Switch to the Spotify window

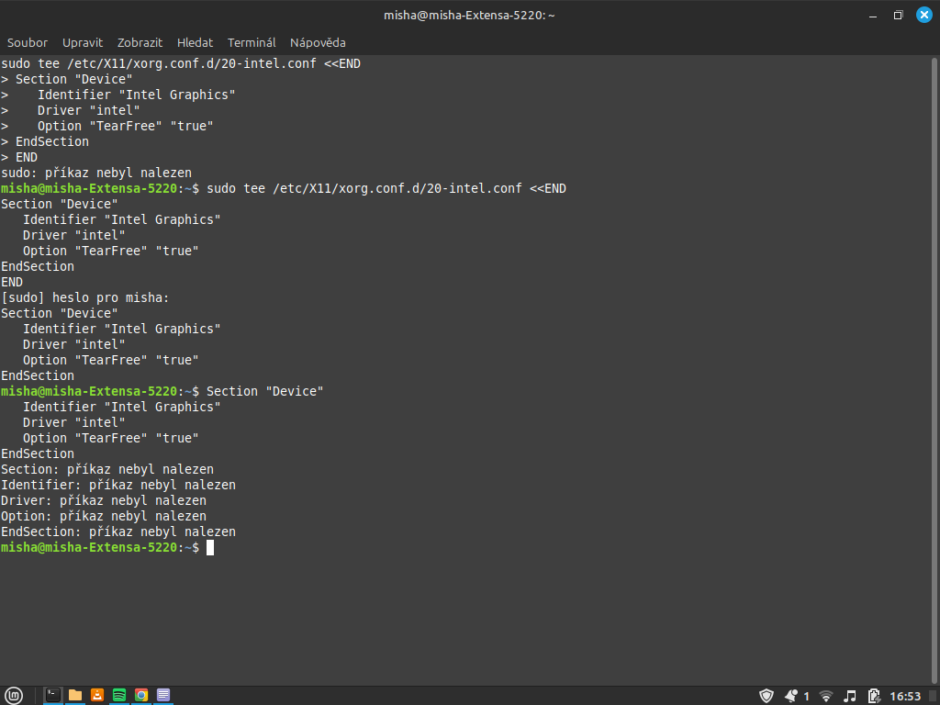click(x=119, y=695)
